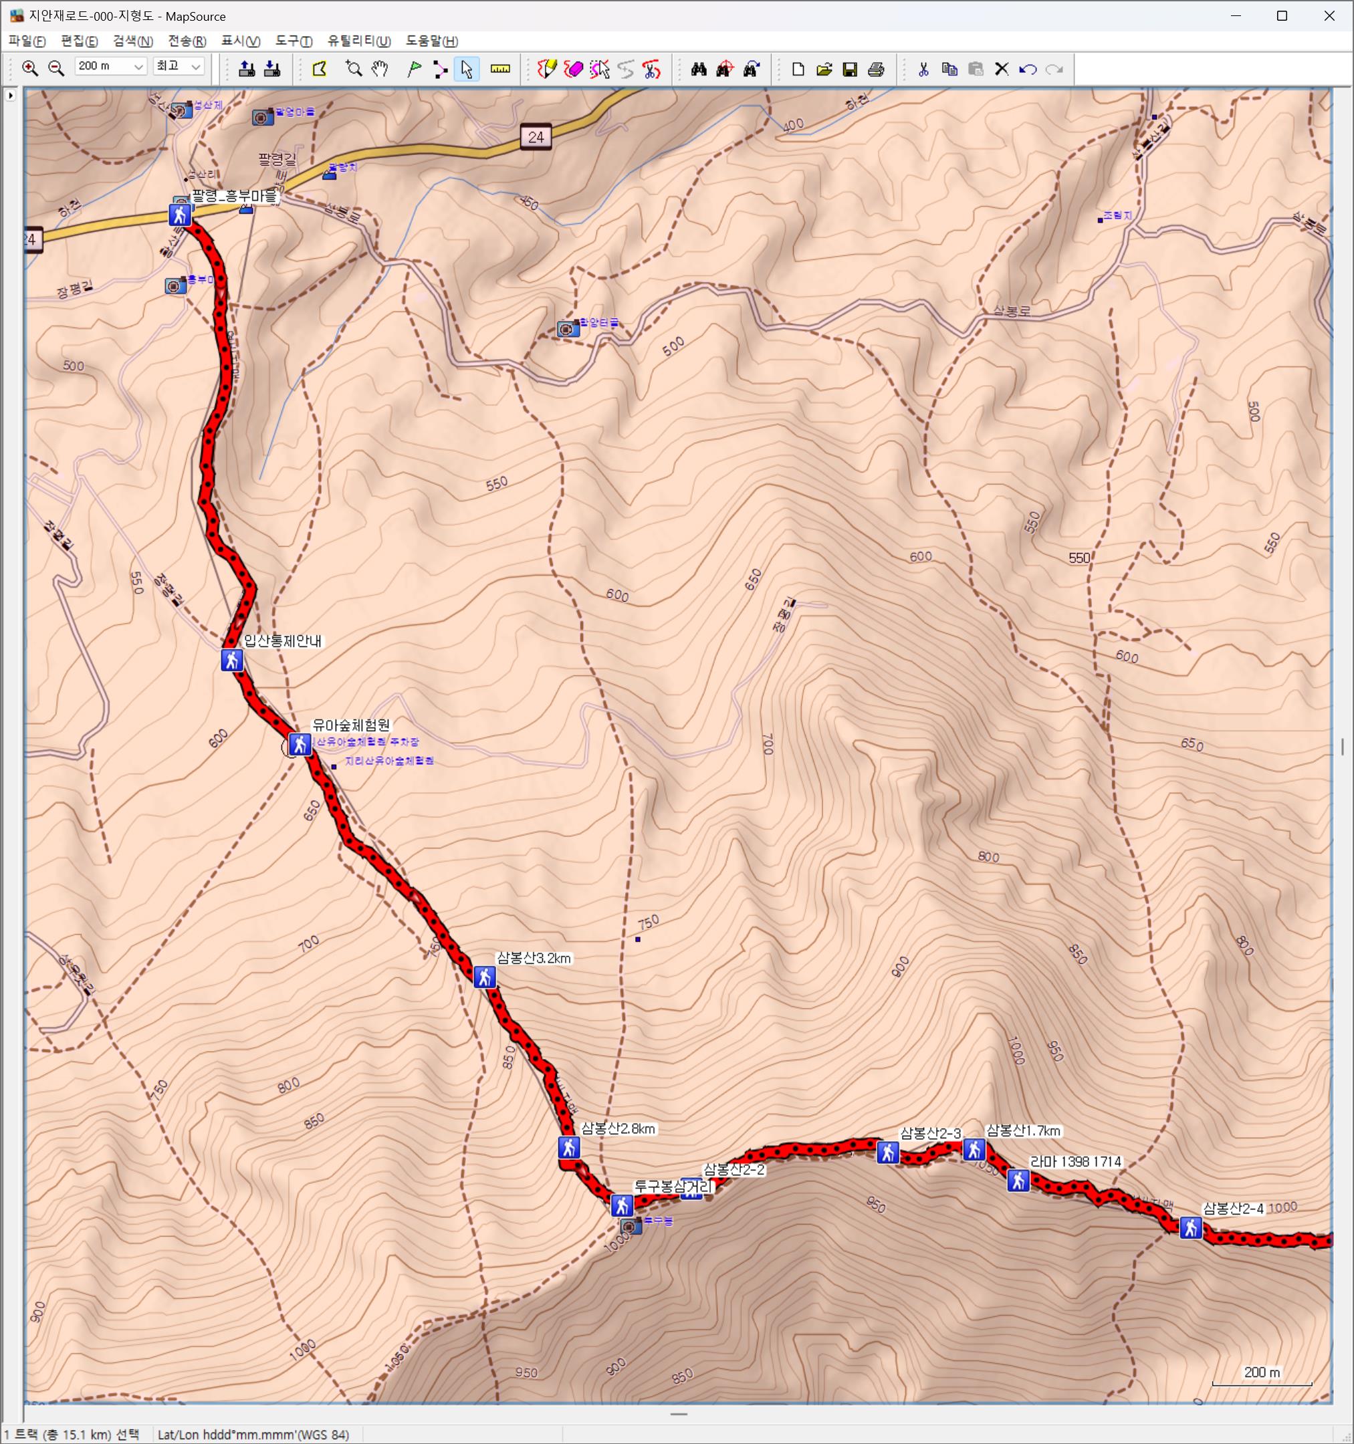Select the track draw pencil tool
The width and height of the screenshot is (1354, 1444).
pos(546,69)
